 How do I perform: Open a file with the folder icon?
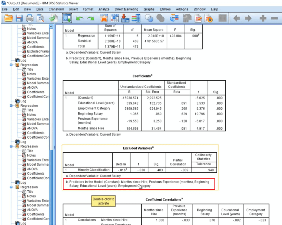tap(8, 18)
